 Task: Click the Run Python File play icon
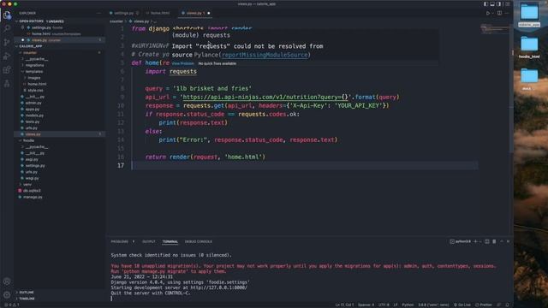tap(488, 14)
